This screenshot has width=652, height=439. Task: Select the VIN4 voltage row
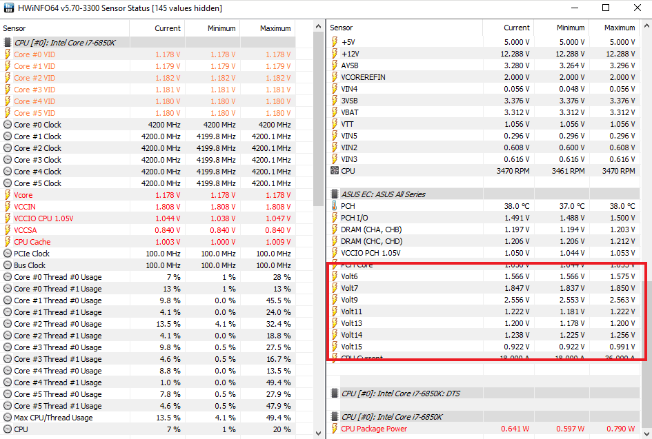pyautogui.click(x=484, y=89)
